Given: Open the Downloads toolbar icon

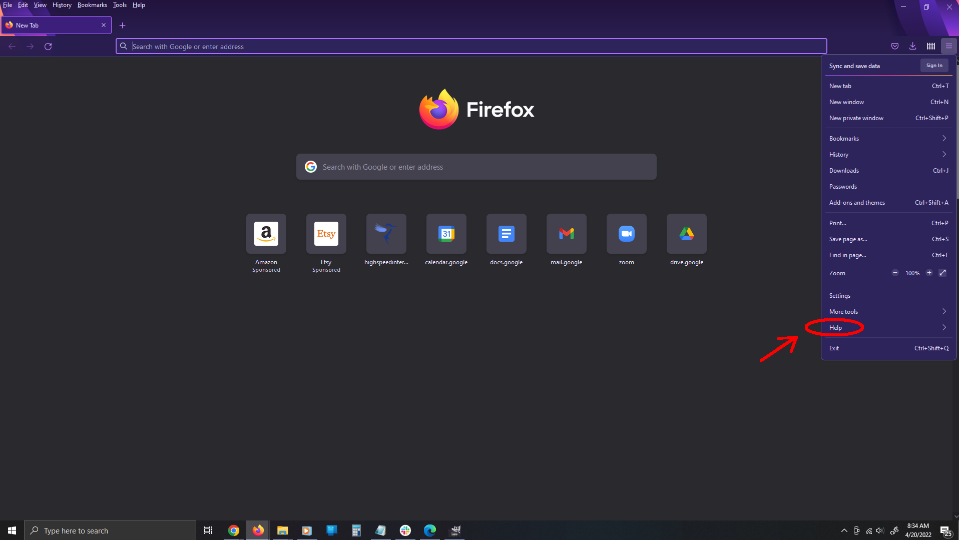Looking at the screenshot, I should click(913, 46).
